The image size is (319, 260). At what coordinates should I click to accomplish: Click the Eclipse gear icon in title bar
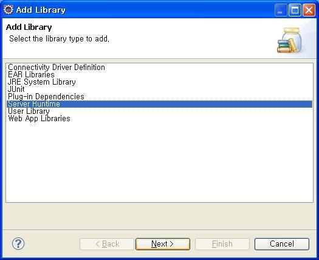pyautogui.click(x=8, y=10)
